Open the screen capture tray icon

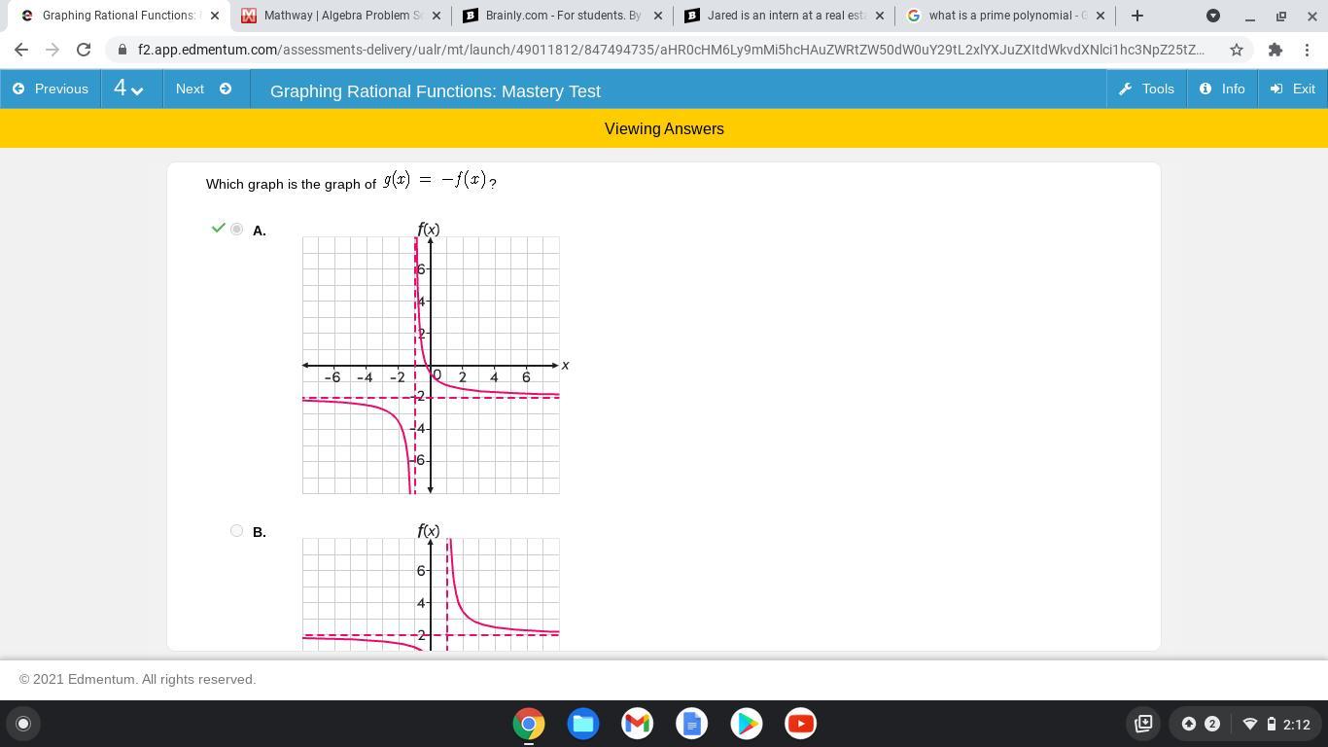pos(1143,724)
